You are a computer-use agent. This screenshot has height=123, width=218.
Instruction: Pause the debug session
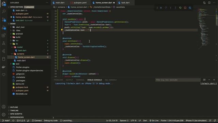161,8
